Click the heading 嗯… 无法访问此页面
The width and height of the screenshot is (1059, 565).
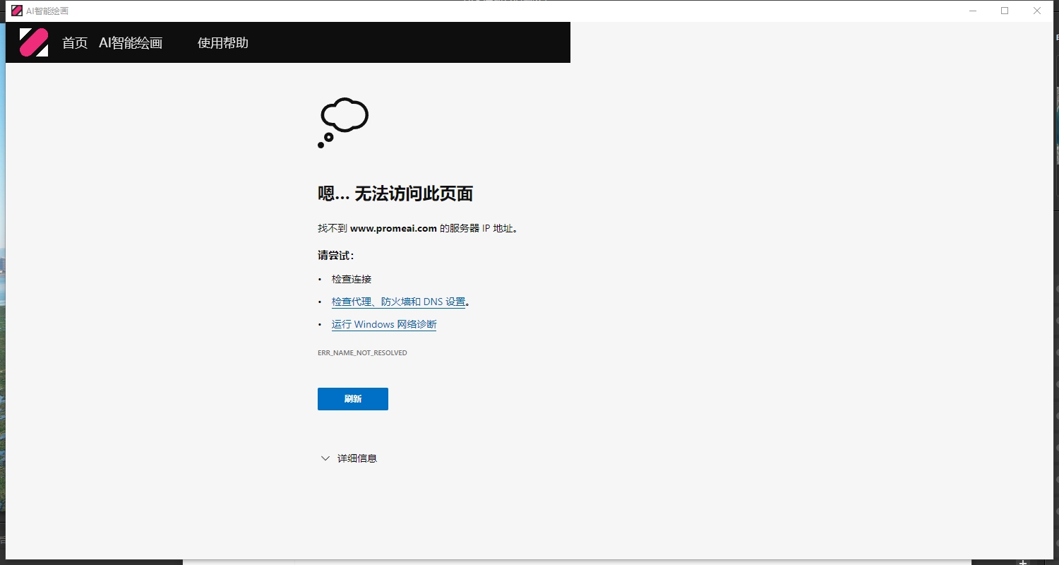[395, 194]
